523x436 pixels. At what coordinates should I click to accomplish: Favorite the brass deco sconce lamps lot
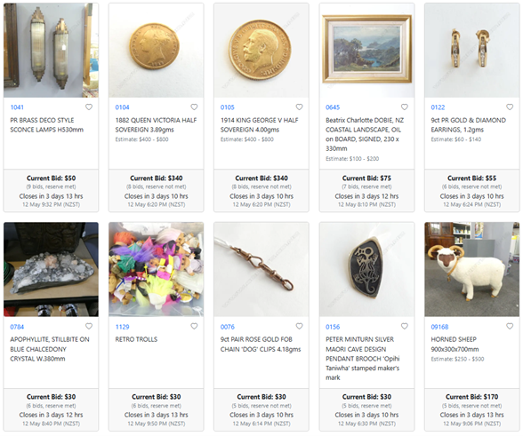tap(89, 107)
